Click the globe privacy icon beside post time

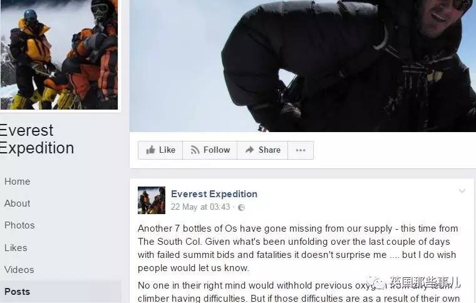click(x=241, y=207)
